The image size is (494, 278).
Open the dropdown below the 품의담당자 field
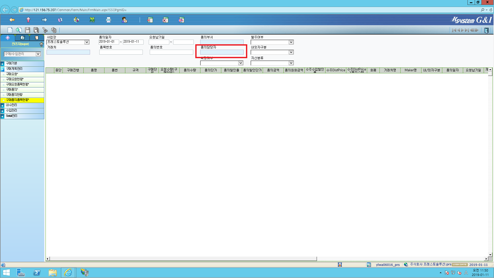click(x=241, y=63)
